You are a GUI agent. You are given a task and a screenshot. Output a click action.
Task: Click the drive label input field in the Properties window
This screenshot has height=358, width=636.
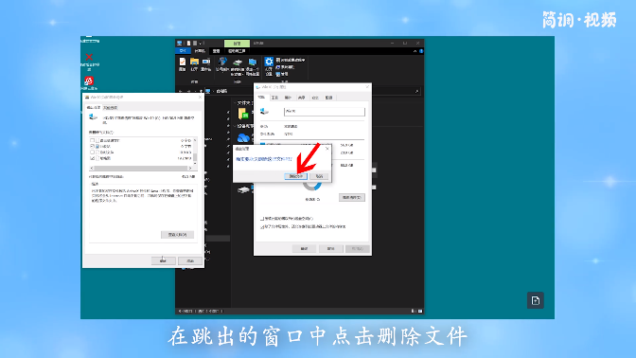(324, 111)
